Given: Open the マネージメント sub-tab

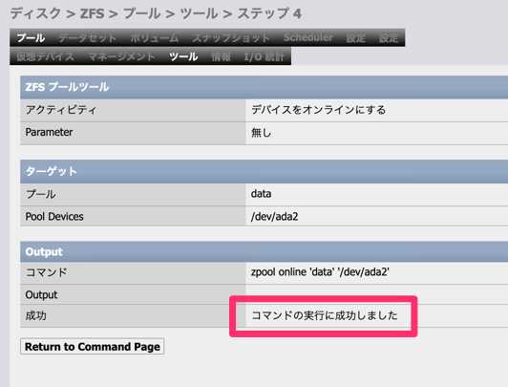Looking at the screenshot, I should click(121, 56).
